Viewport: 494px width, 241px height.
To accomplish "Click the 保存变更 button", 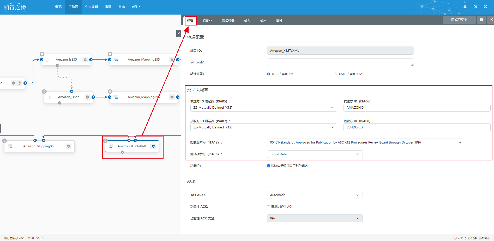I will coord(459,20).
